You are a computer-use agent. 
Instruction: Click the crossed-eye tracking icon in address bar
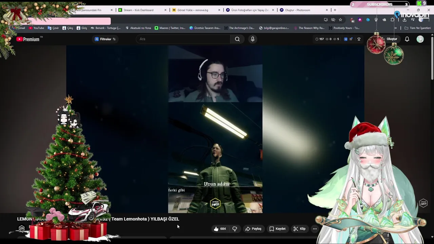coord(333,20)
